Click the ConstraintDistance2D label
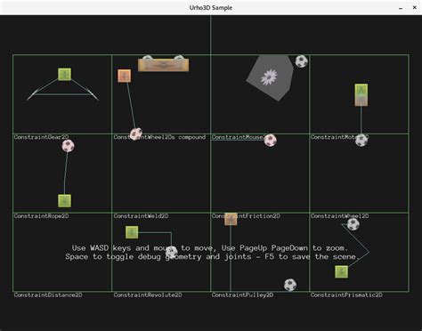This screenshot has height=331, width=422. (x=48, y=295)
